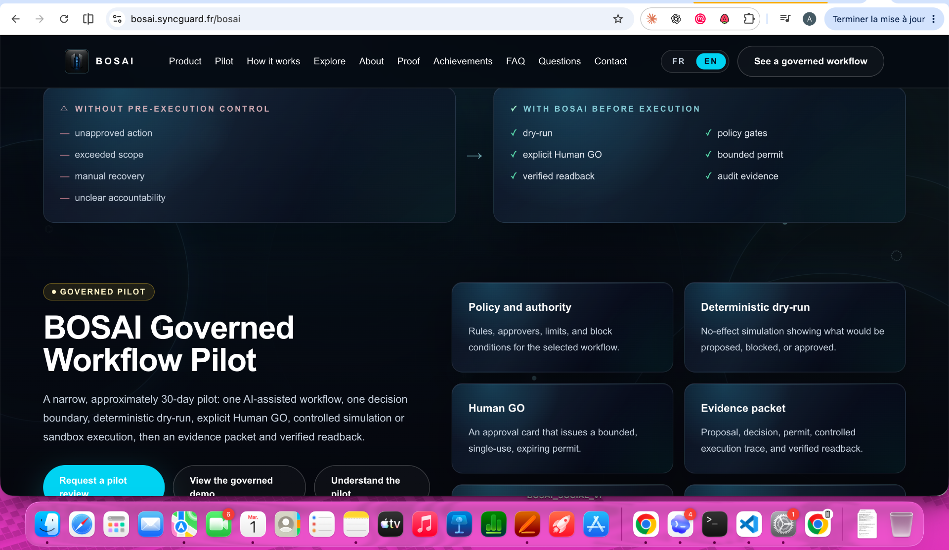Open the red circular M extension icon
Viewport: 949px width, 550px height.
(700, 19)
